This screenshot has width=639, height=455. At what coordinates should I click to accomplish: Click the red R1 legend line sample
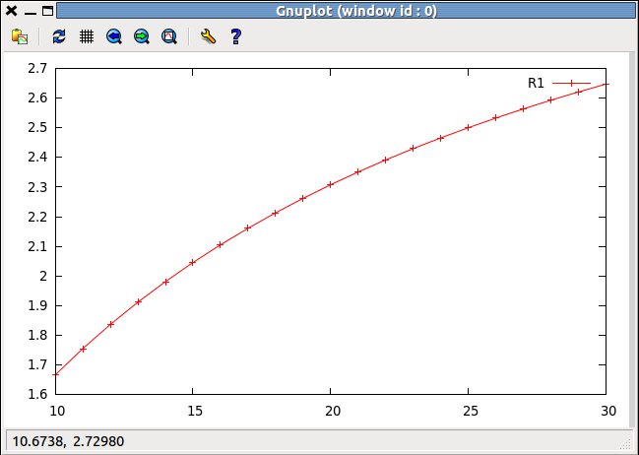570,84
